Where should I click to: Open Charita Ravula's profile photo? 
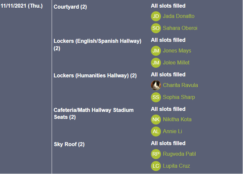(x=156, y=85)
